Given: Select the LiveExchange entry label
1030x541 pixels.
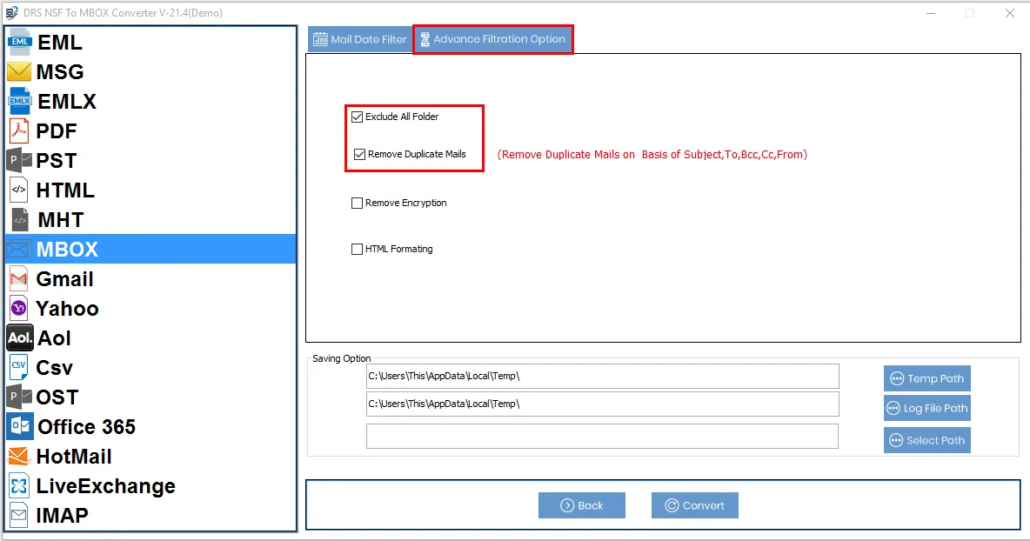Looking at the screenshot, I should coord(105,486).
